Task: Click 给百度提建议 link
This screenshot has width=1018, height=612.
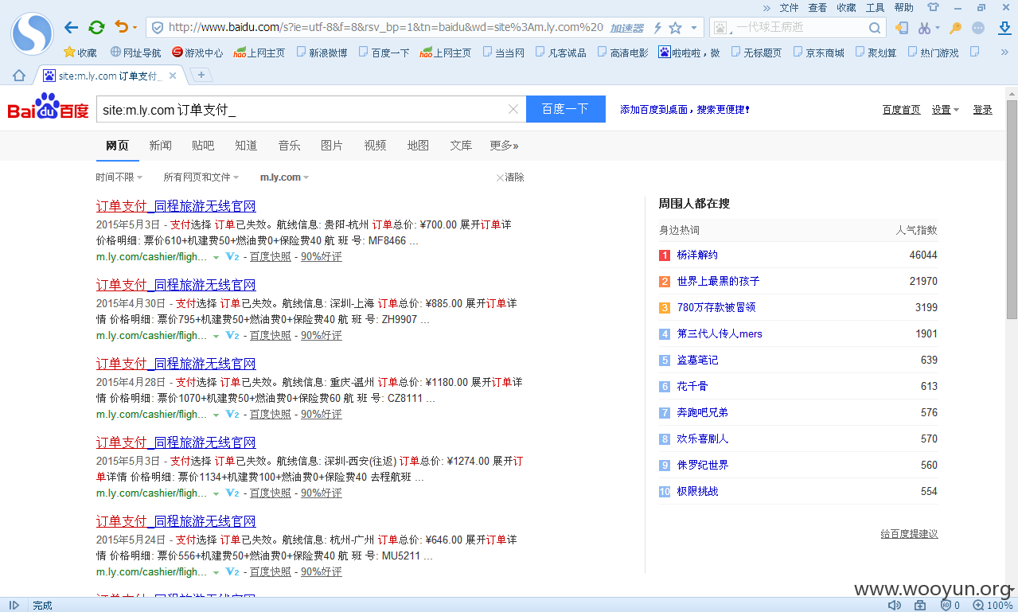Action: point(909,534)
